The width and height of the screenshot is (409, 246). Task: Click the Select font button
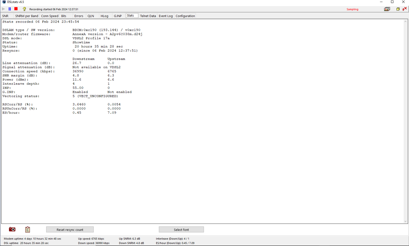(x=181, y=230)
